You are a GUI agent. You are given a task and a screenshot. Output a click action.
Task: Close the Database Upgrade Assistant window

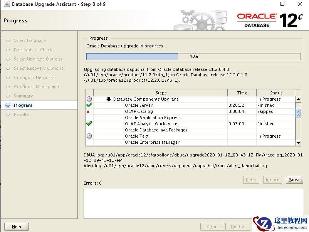click(300, 4)
